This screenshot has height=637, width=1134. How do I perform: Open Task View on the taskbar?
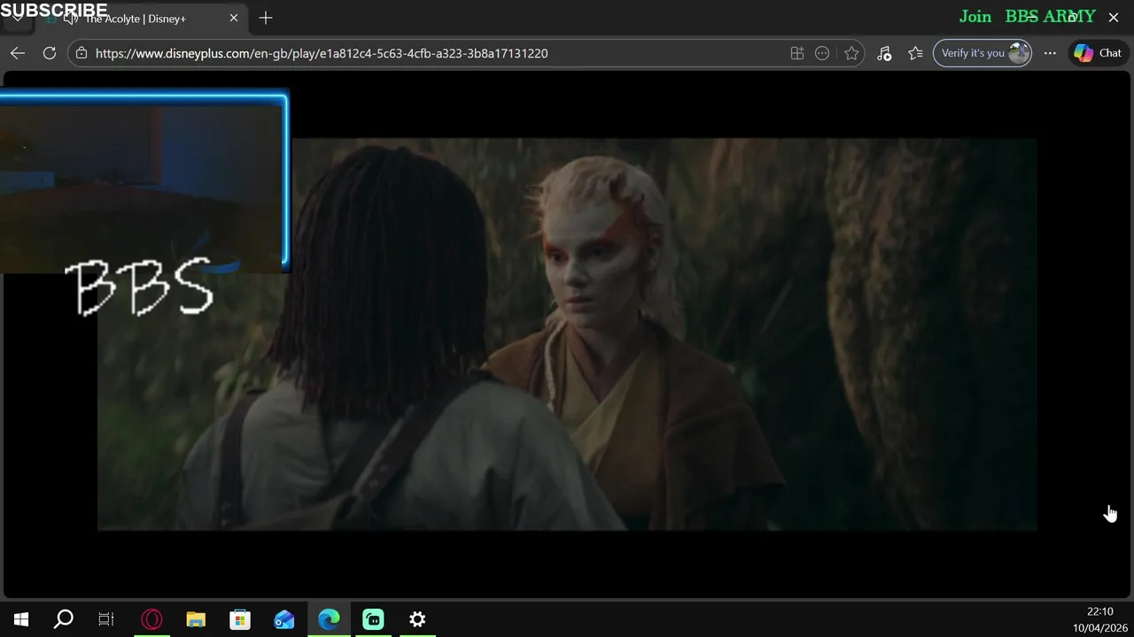coord(106,619)
